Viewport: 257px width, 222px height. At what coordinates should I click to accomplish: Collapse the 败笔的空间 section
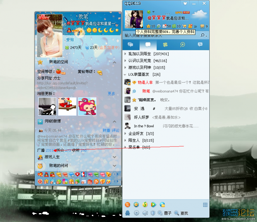pyautogui.click(x=115, y=62)
